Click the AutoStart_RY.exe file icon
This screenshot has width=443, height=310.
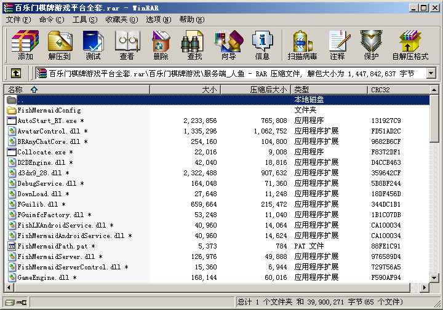coord(12,121)
